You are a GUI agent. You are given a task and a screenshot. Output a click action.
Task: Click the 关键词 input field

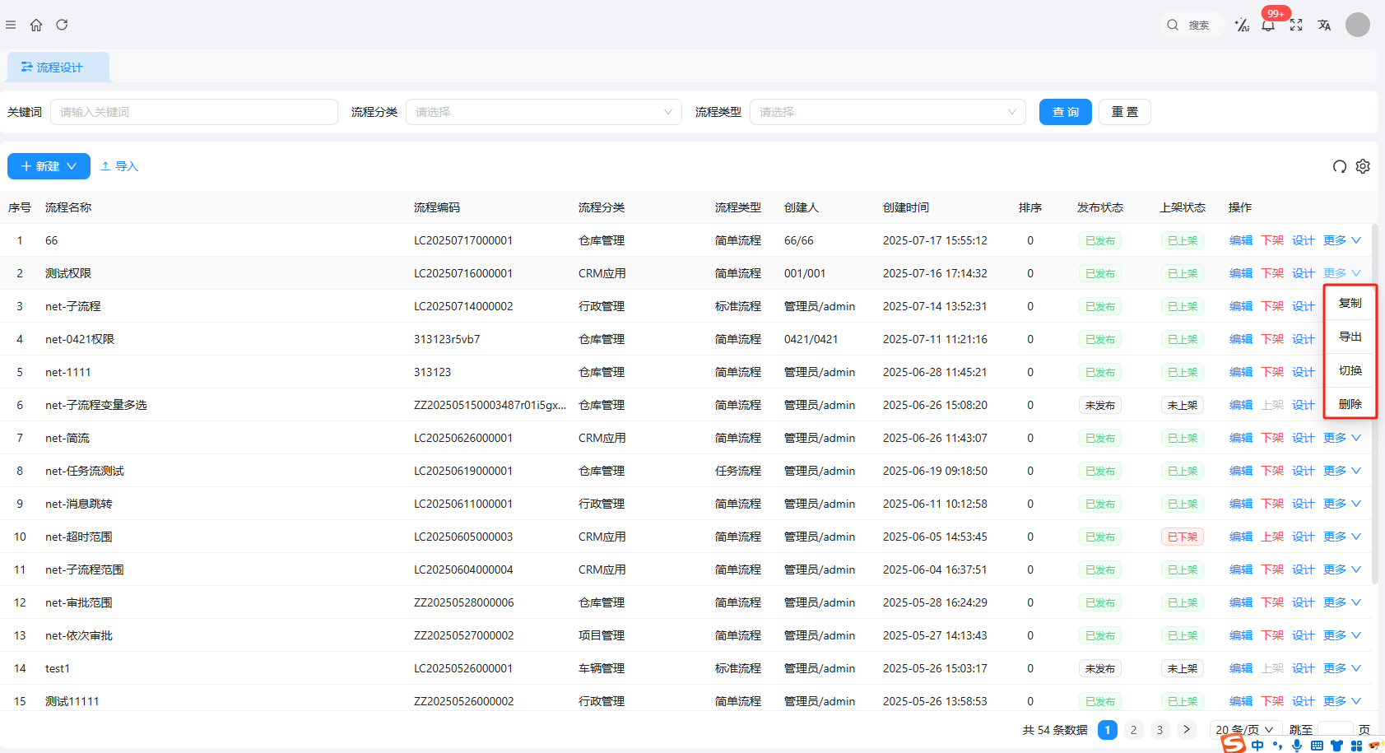click(x=194, y=112)
